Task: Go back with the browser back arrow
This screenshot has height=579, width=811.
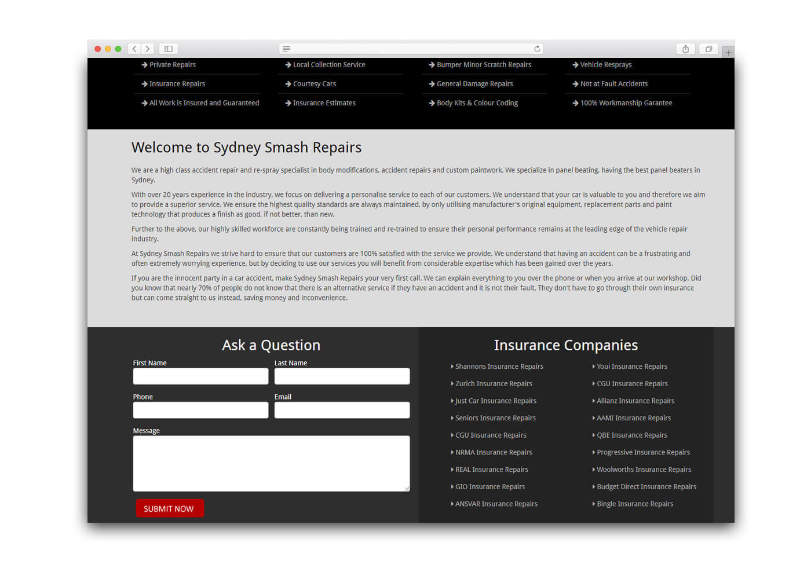Action: coord(134,49)
